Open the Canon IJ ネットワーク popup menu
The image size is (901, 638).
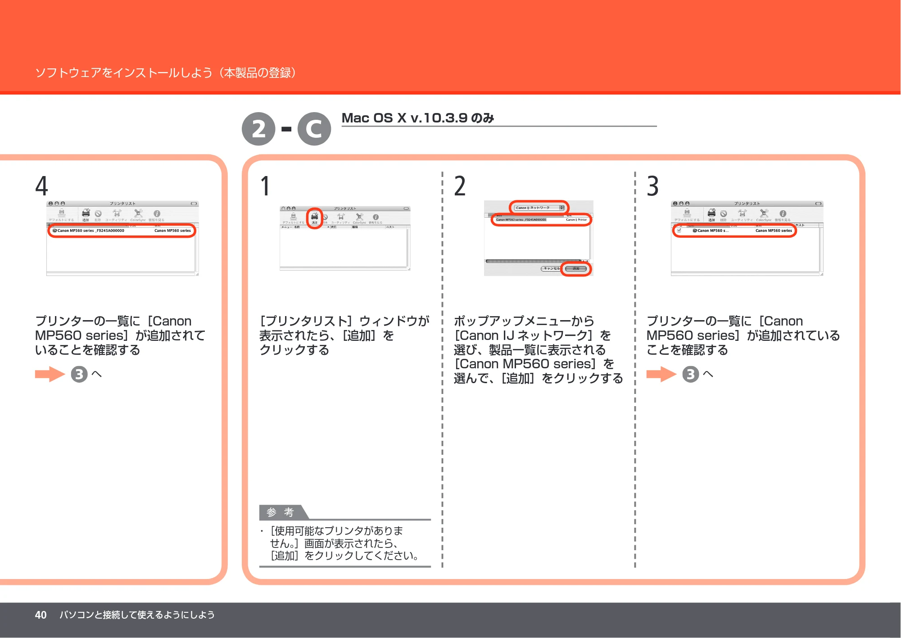tap(539, 208)
